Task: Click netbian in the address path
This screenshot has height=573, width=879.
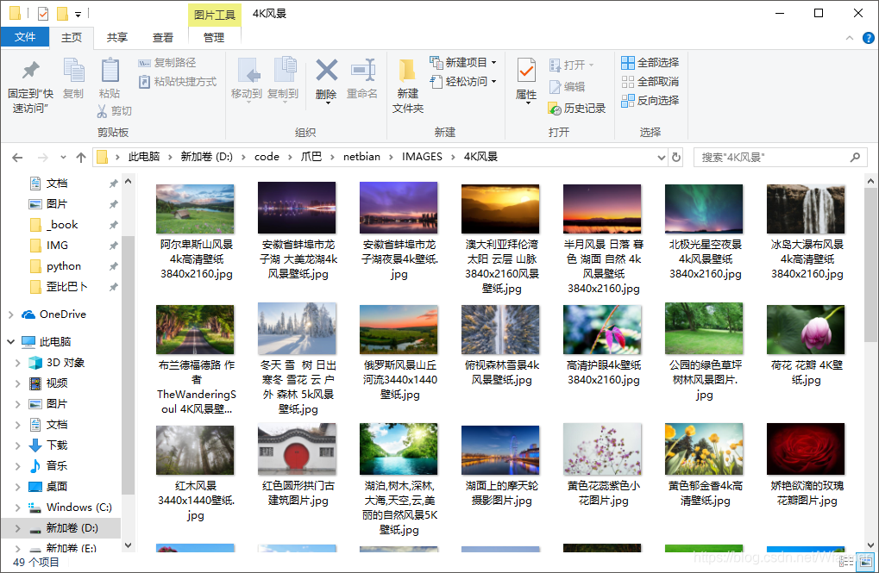Action: coord(361,157)
